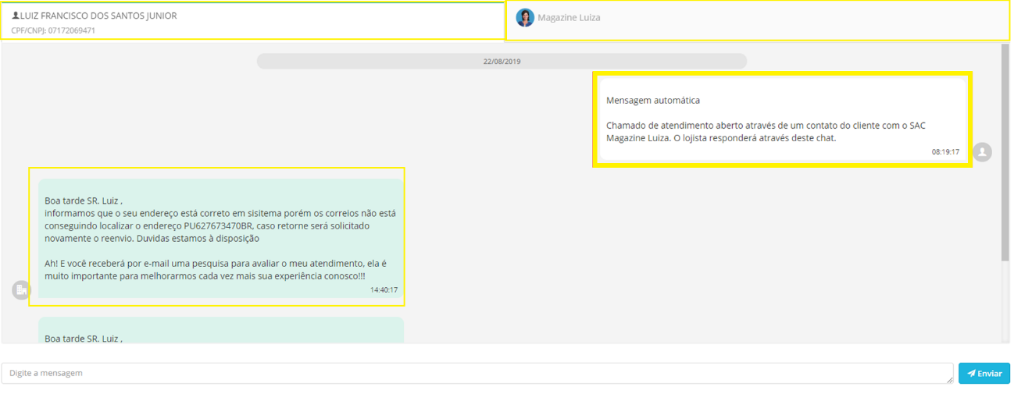The height and width of the screenshot is (394, 1014).
Task: Select the CPF/CNPJ 07172069471 text
Action: (x=53, y=30)
